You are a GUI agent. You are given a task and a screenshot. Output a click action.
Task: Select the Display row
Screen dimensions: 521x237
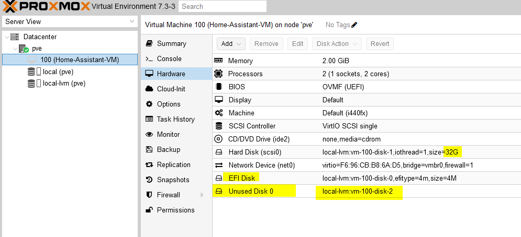367,100
